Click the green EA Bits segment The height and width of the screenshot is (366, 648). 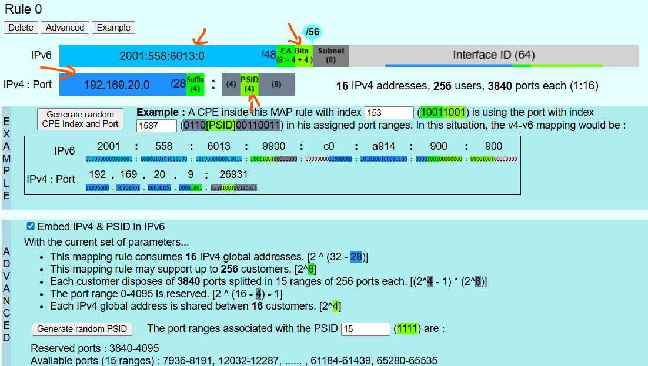[294, 55]
